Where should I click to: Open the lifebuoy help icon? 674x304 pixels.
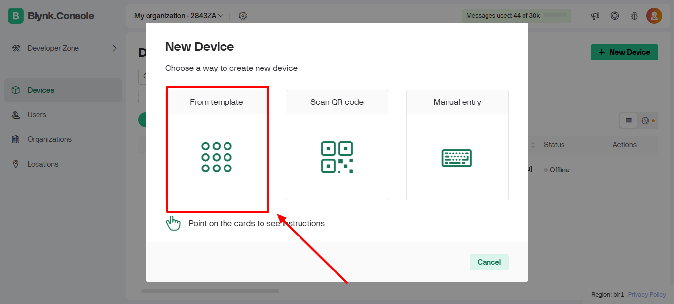click(615, 16)
